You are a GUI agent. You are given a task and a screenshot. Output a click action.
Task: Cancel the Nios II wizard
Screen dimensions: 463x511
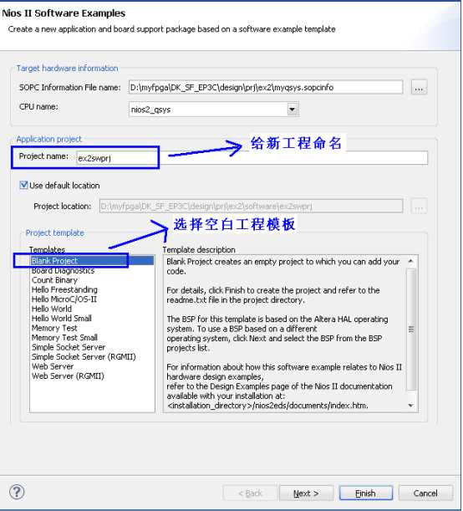pos(425,493)
